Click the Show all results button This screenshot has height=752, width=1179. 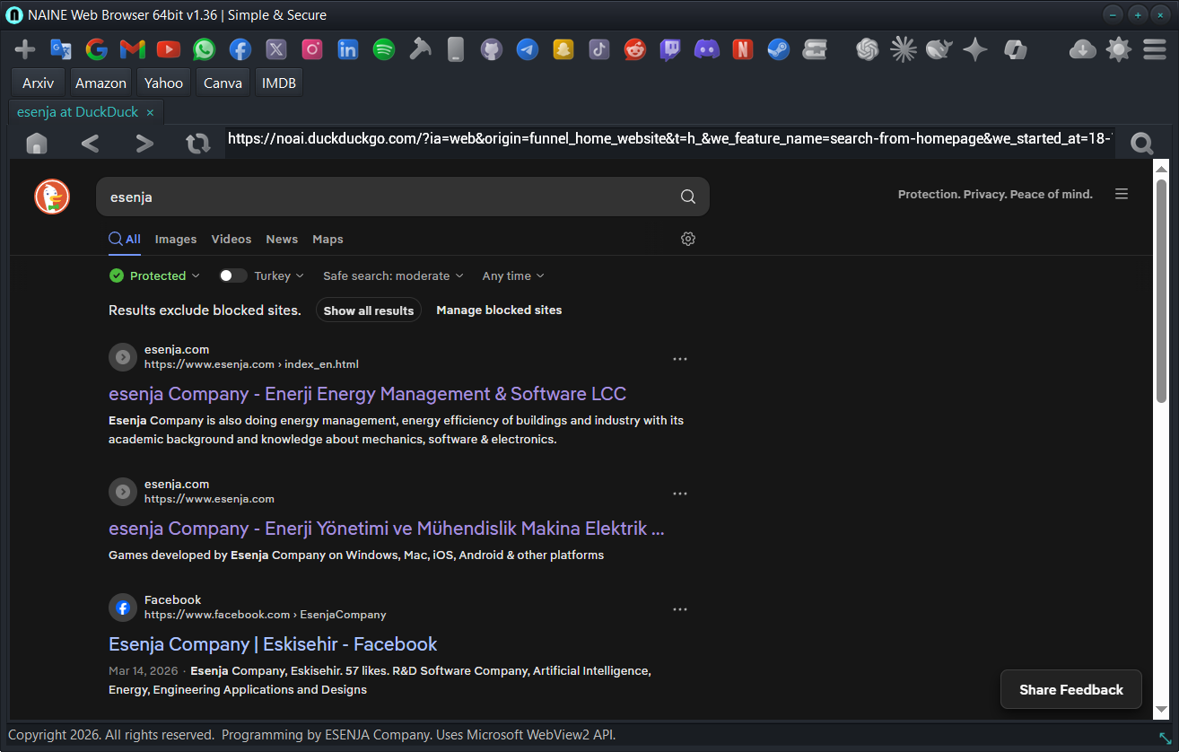pyautogui.click(x=369, y=310)
